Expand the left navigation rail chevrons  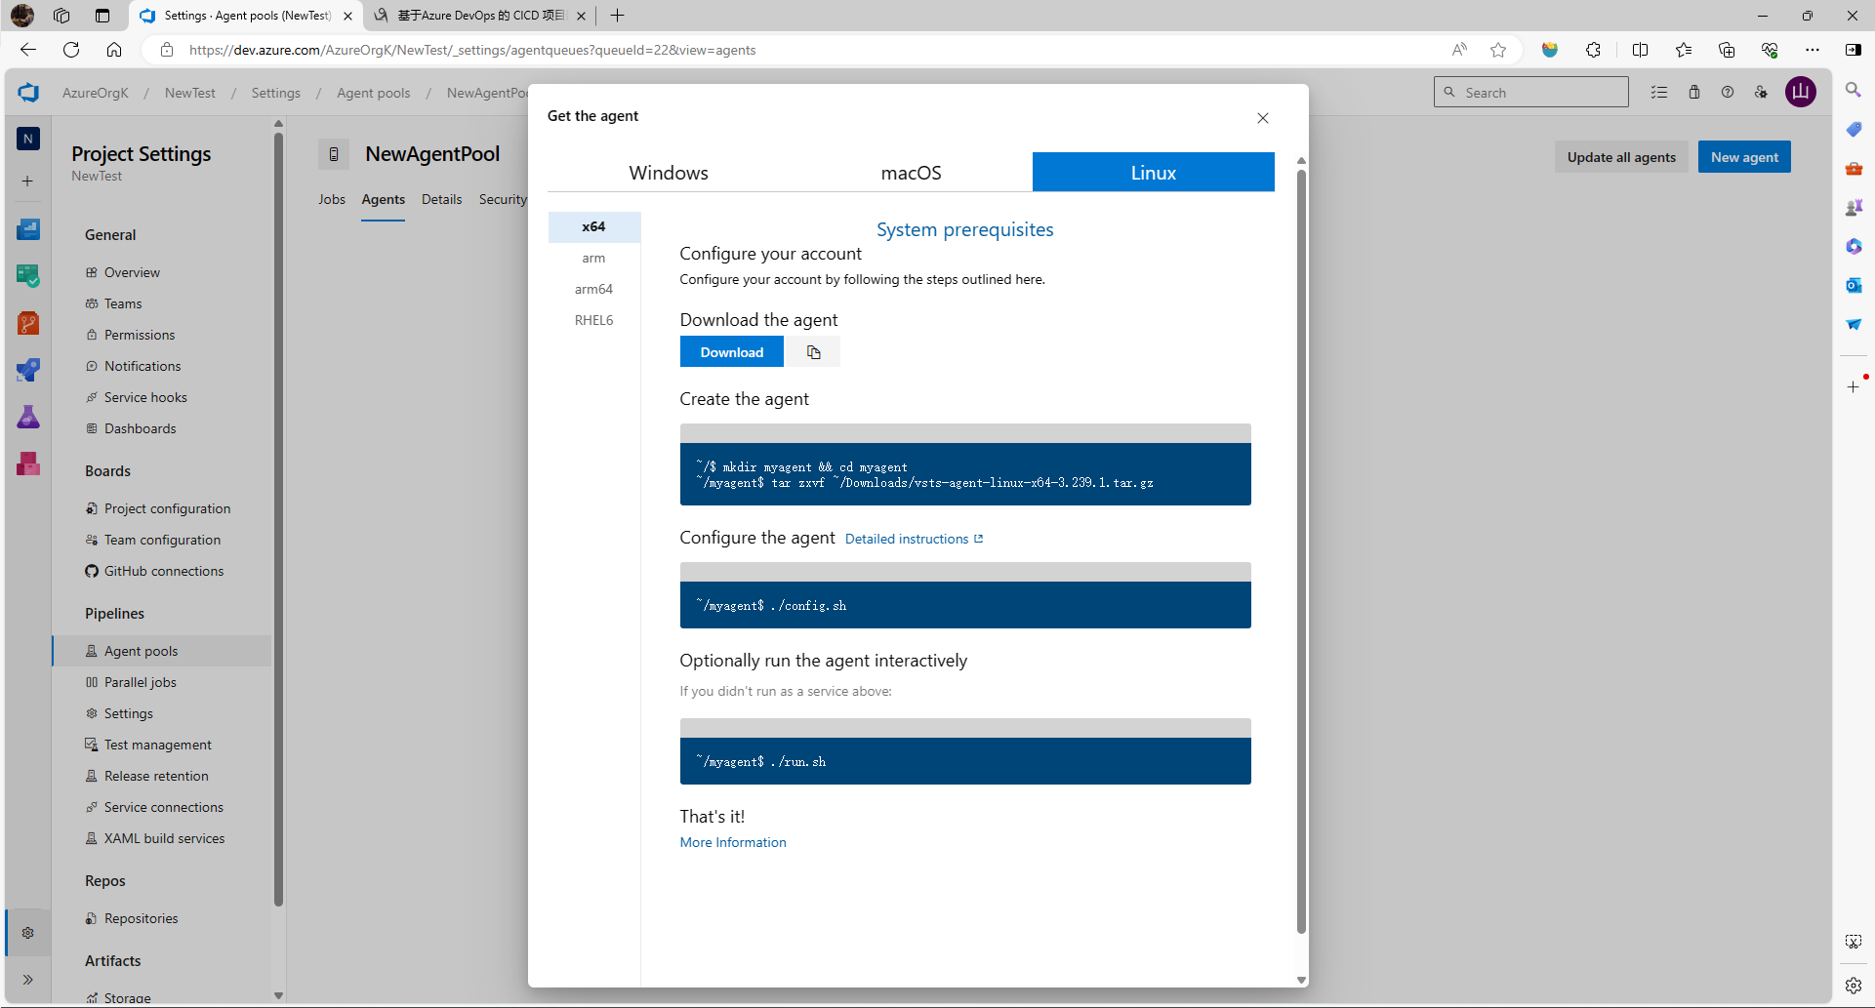click(x=28, y=980)
